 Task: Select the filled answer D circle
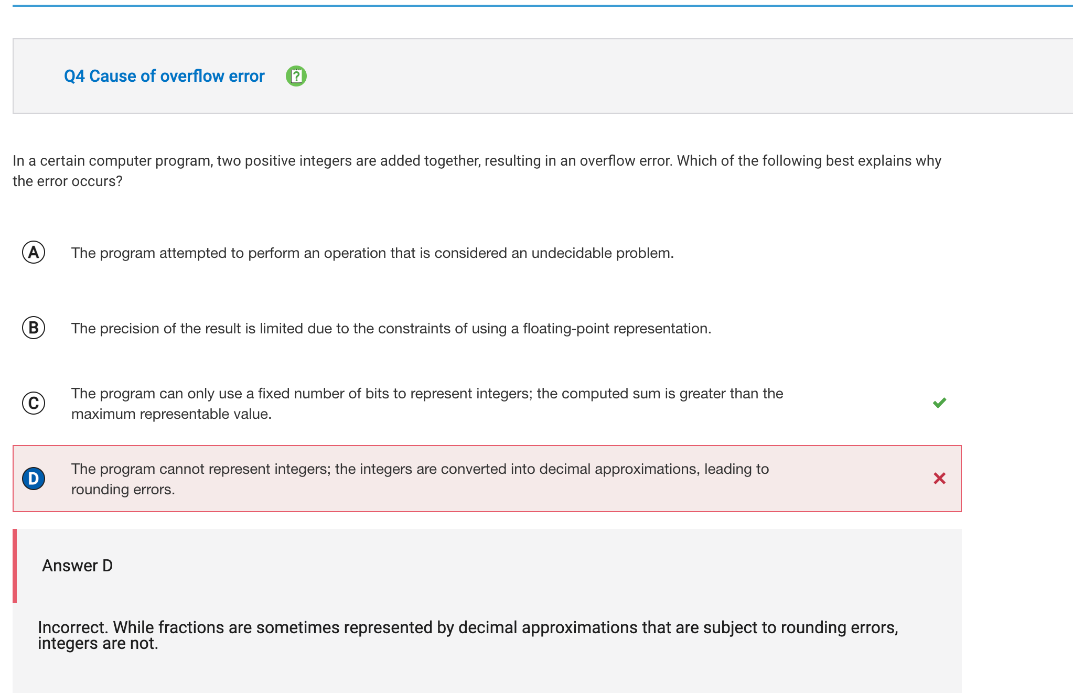pyautogui.click(x=34, y=479)
